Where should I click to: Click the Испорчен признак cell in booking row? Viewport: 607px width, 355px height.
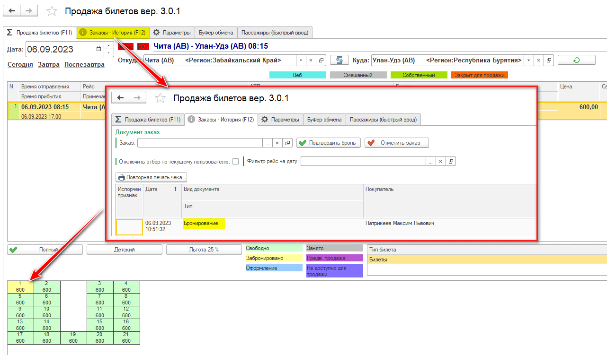pos(129,227)
